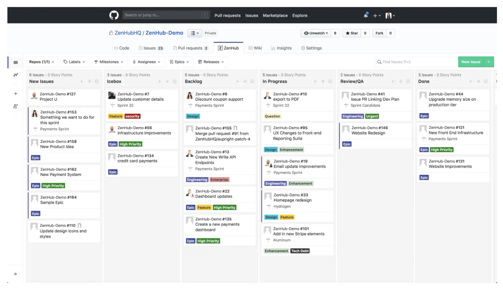Click assignee avatar on issue #7 card

[x=112, y=95]
